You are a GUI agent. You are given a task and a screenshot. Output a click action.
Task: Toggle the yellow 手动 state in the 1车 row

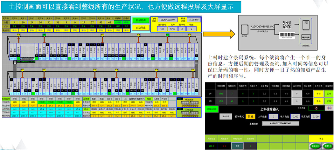click(x=318, y=94)
